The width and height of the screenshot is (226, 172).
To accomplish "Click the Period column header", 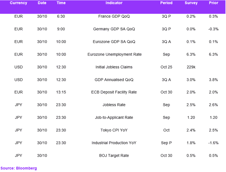I will click(x=166, y=3).
